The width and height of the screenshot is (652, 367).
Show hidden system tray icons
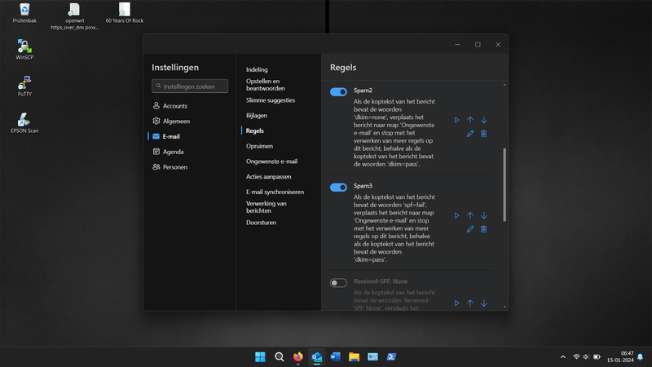coord(563,357)
